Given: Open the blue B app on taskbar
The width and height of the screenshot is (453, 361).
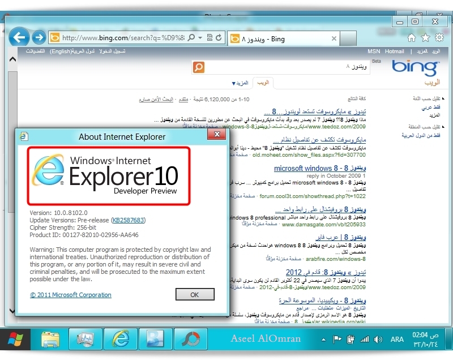Looking at the screenshot, I should point(156,339).
